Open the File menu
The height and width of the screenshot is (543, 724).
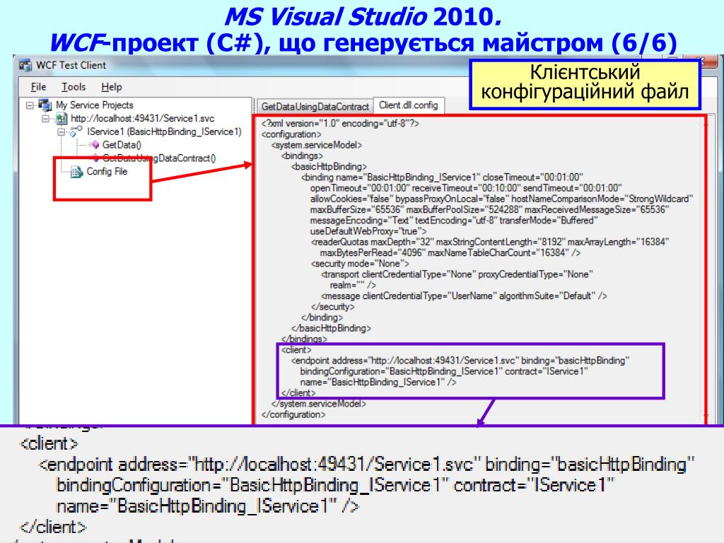(38, 87)
